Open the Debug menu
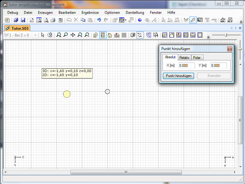245x184 pixels. pos(13,13)
